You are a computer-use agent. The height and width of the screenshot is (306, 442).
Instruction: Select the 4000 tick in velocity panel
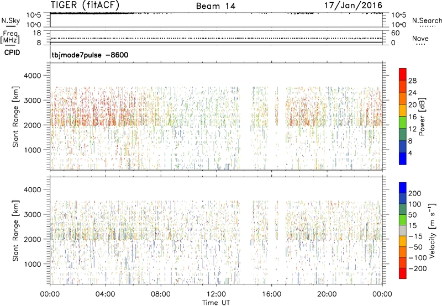click(x=33, y=189)
